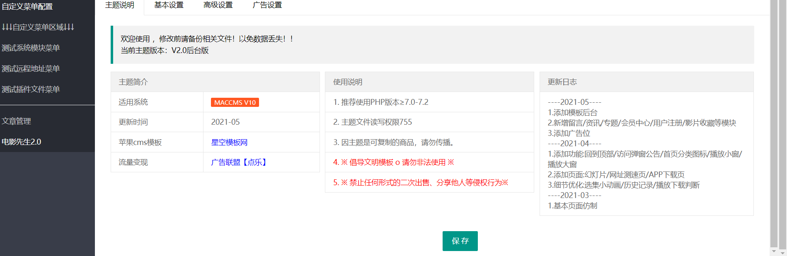
Task: Click the orange MACCMS V10 badge
Action: click(x=235, y=102)
